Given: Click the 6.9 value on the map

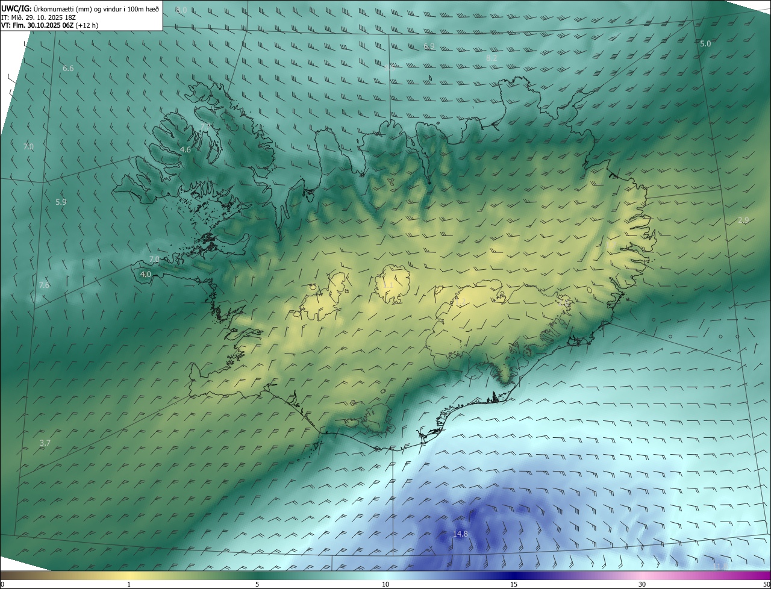Looking at the screenshot, I should click(429, 46).
